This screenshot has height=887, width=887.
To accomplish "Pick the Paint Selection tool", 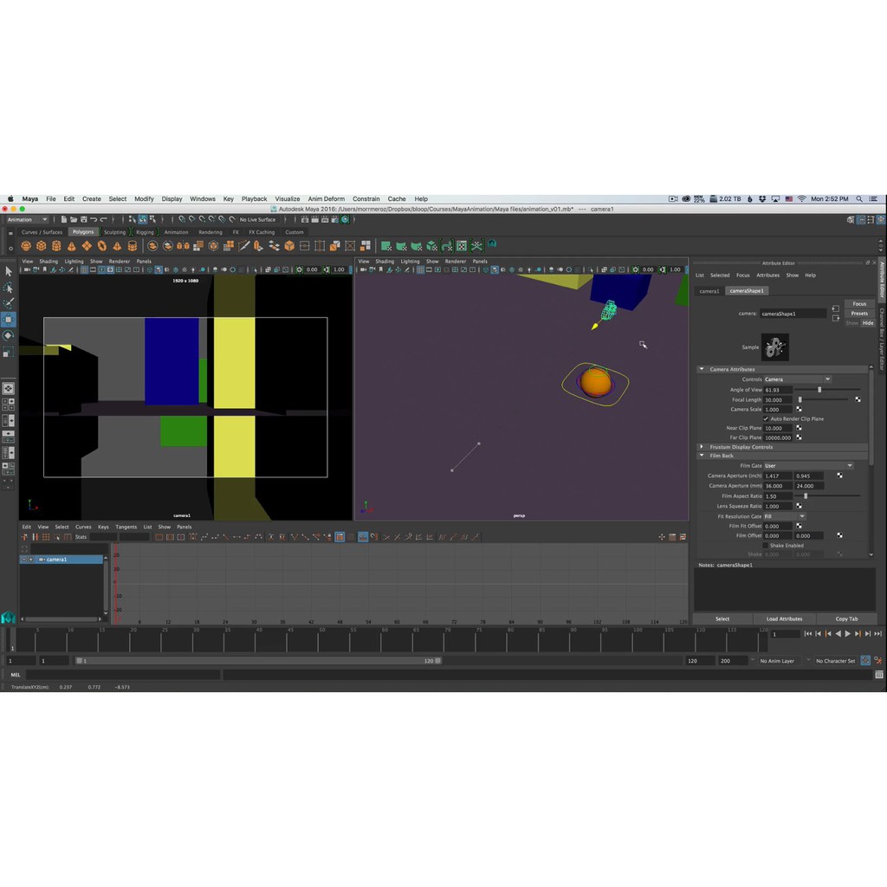I will pos(9,303).
